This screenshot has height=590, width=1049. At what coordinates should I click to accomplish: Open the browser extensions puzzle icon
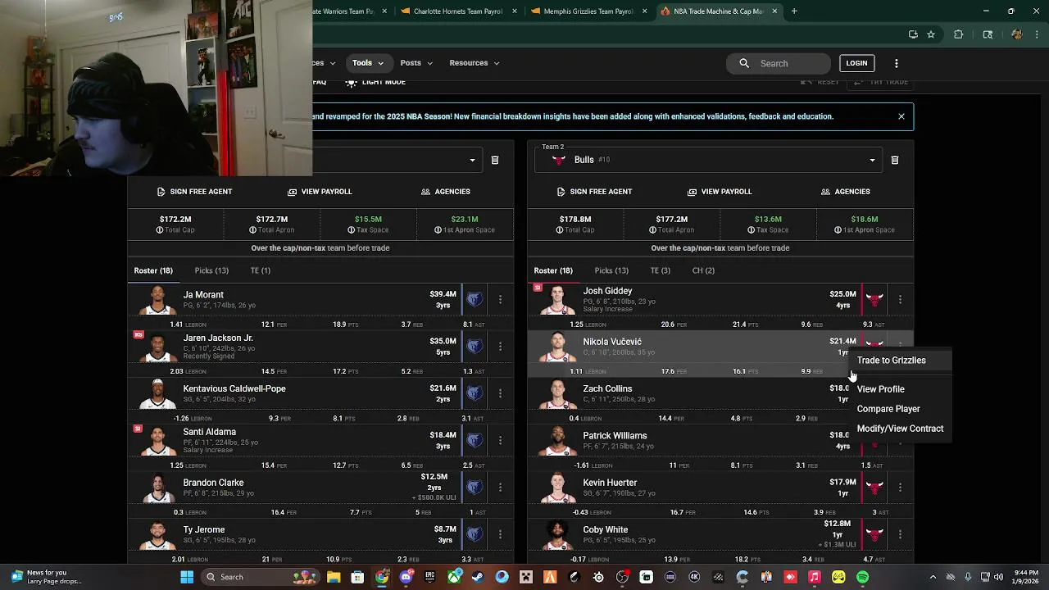(959, 34)
